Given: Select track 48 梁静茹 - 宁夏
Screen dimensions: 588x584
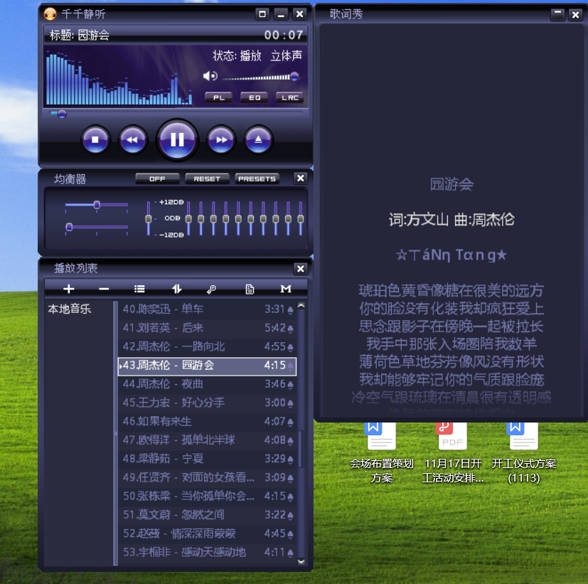Looking at the screenshot, I should point(207,459).
